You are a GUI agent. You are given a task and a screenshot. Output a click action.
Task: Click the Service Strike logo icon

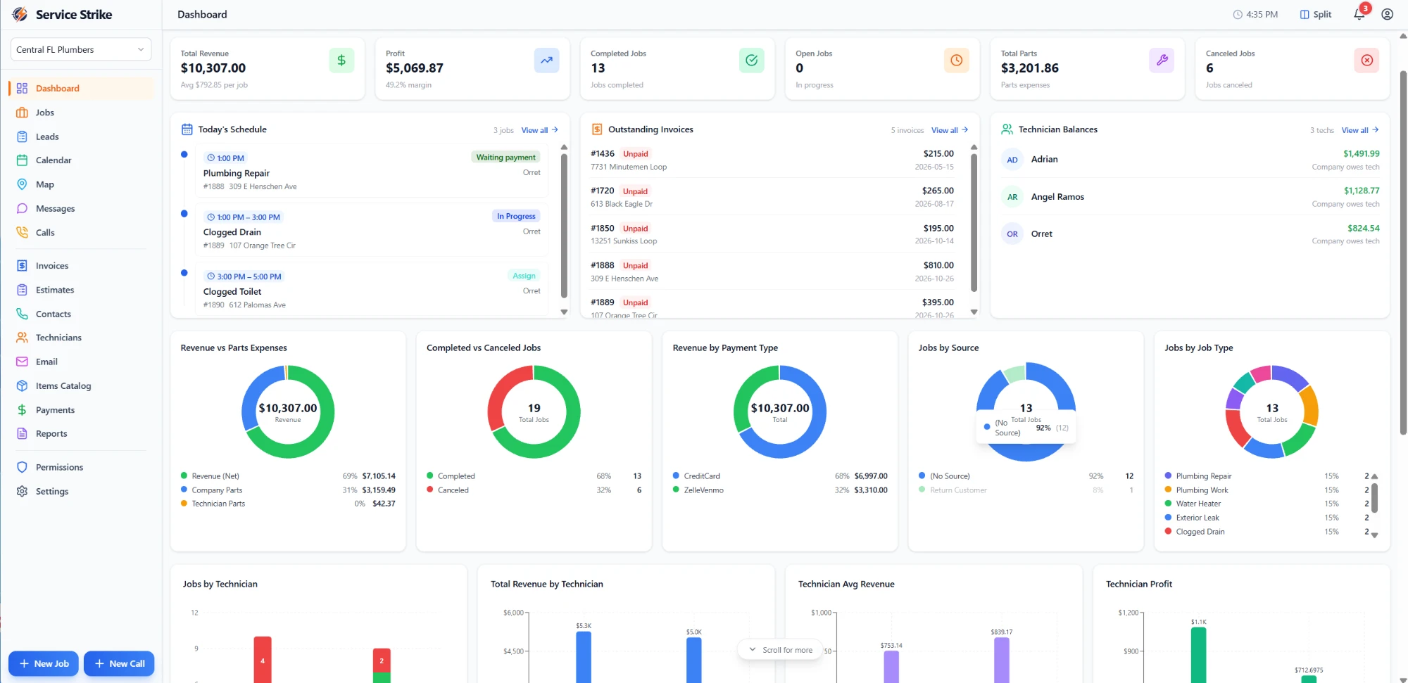click(20, 14)
